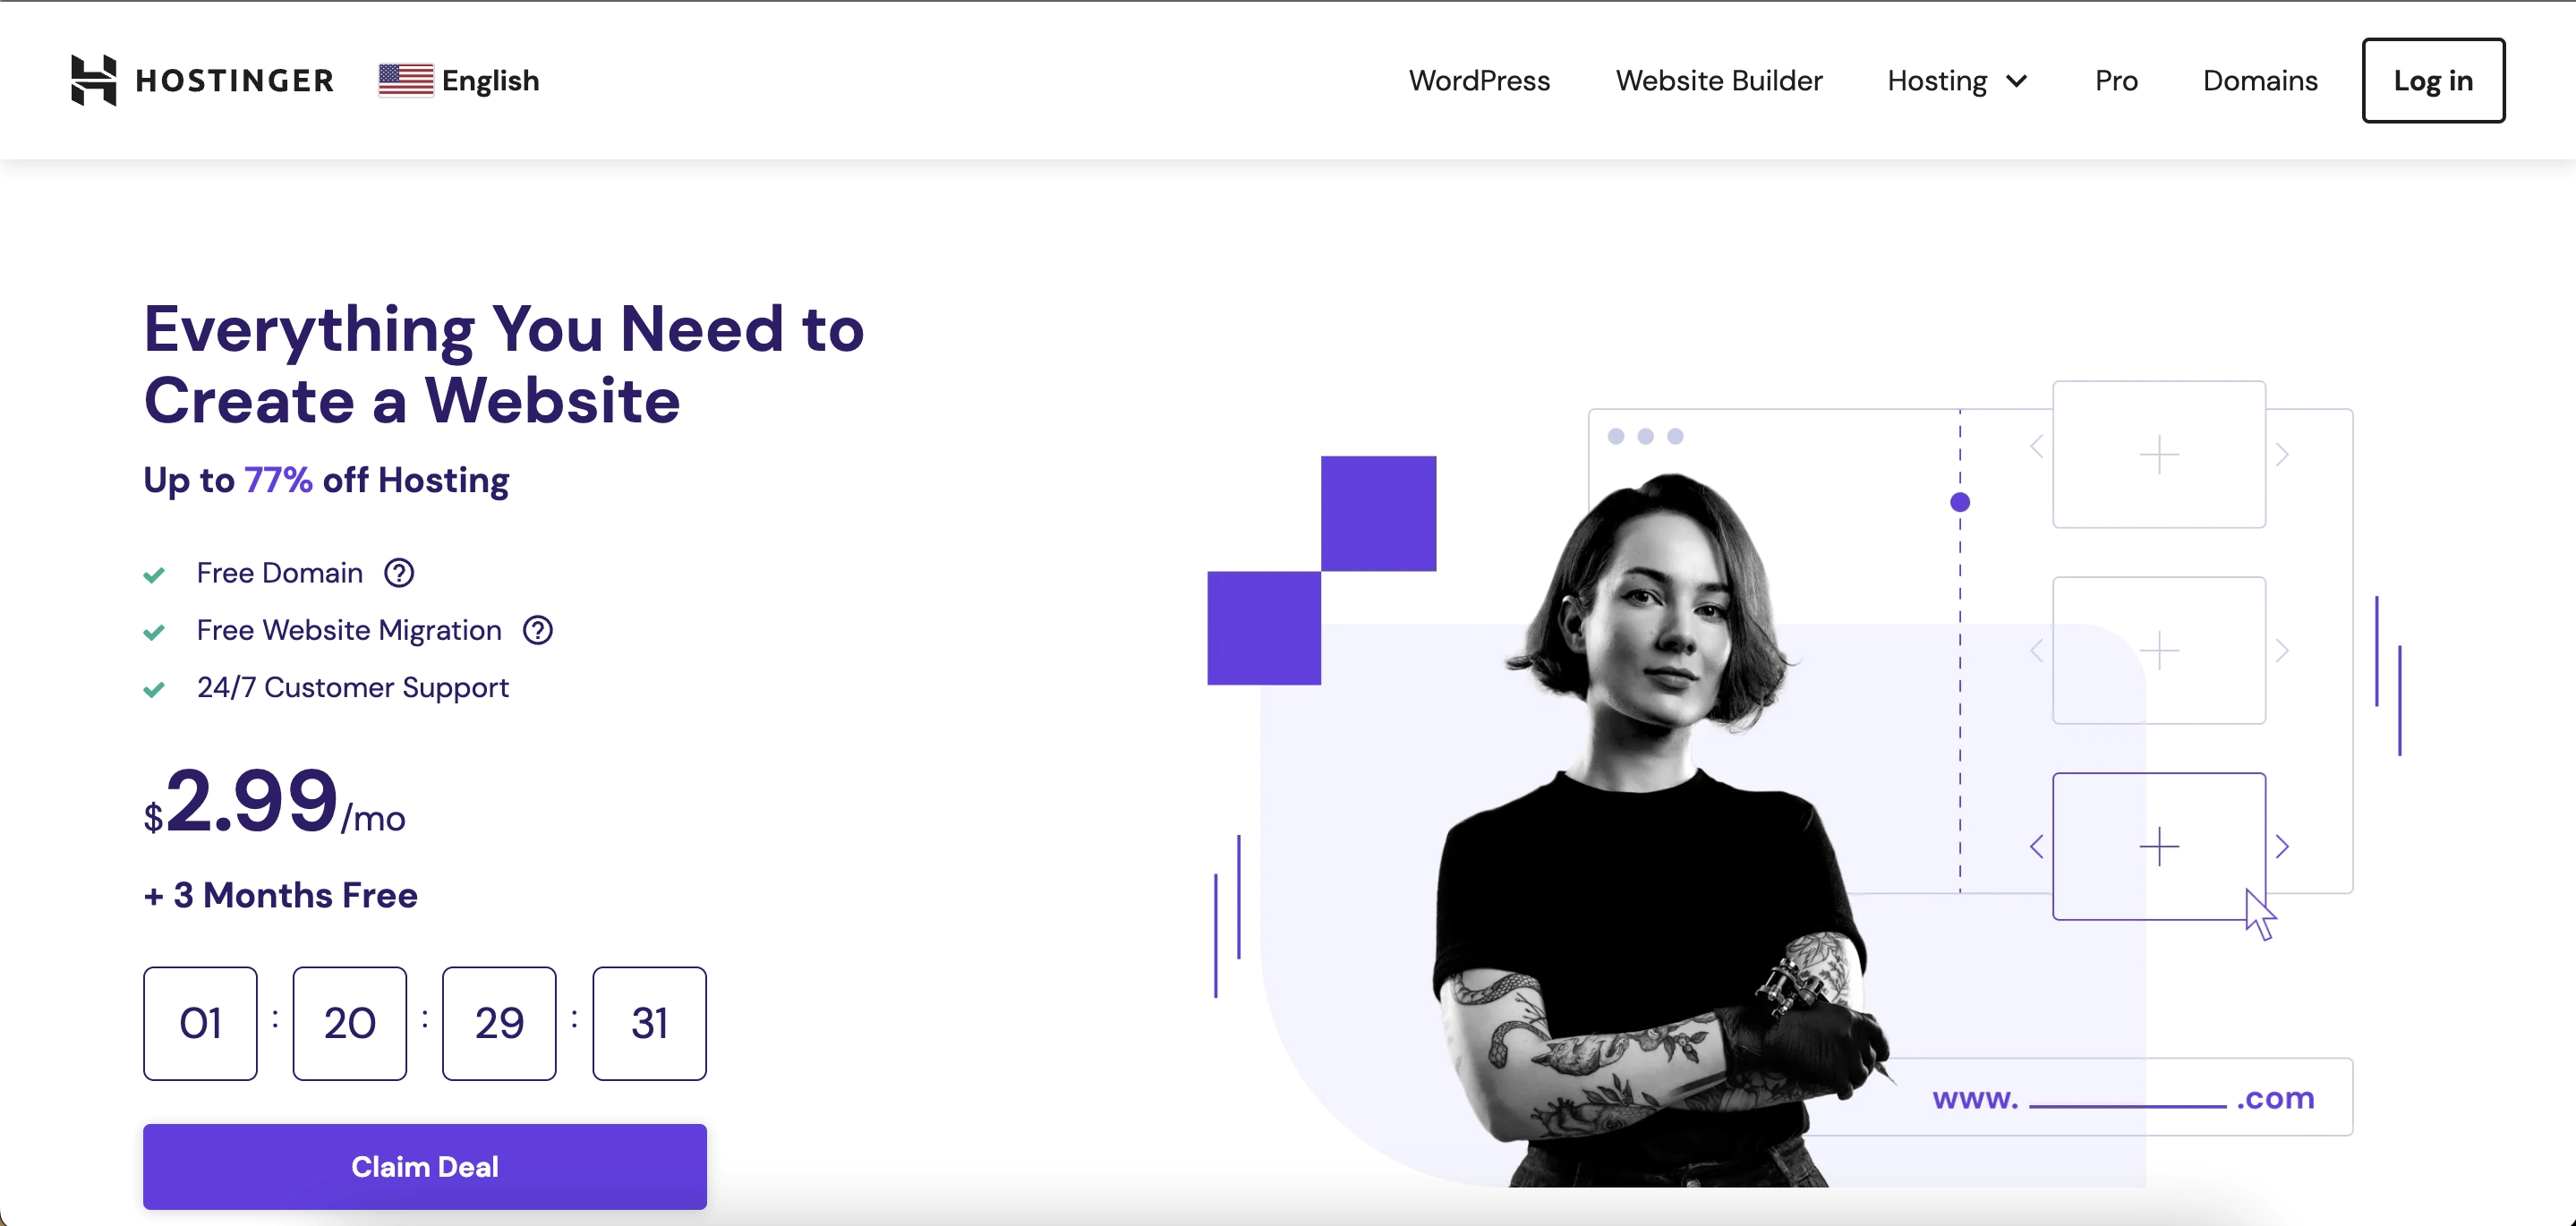
Task: Click the plus add block icon
Action: pyautogui.click(x=2159, y=847)
